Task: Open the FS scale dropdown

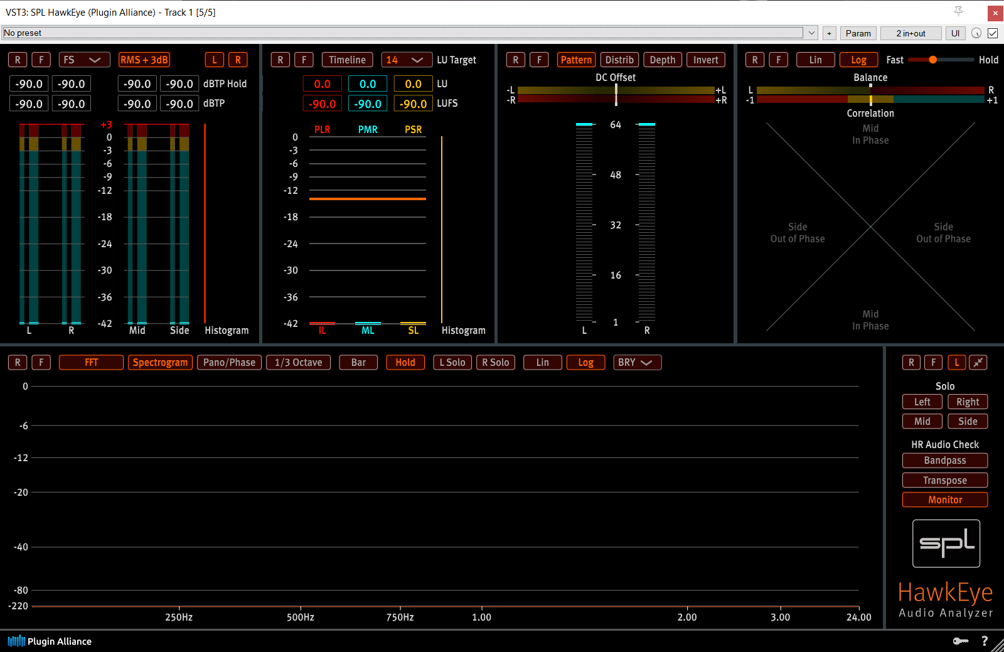Action: coord(84,60)
